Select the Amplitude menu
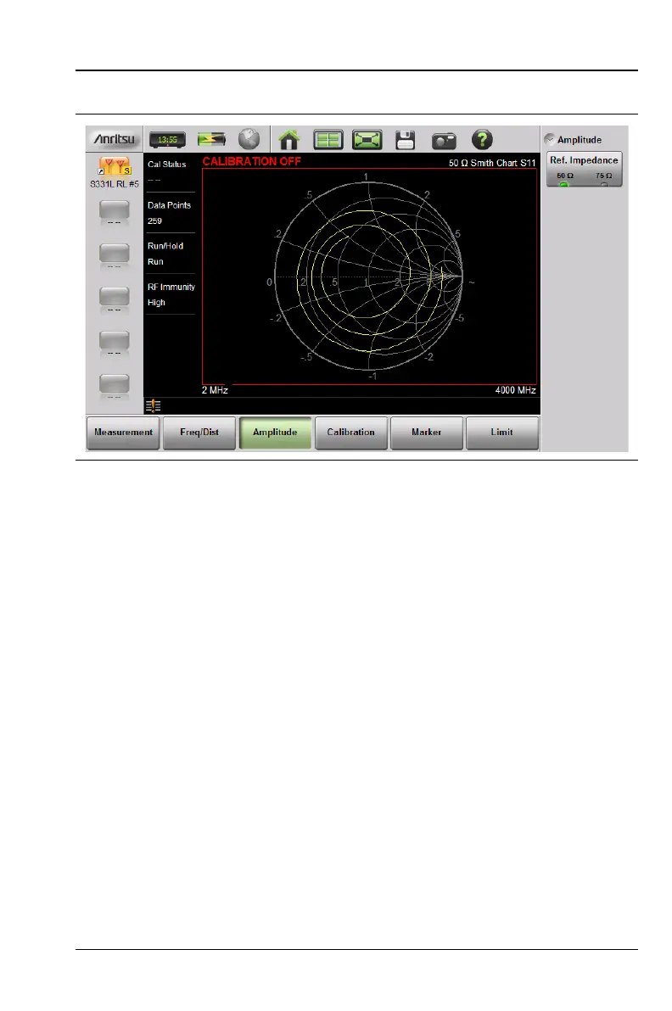This screenshot has height=1011, width=672. tap(275, 432)
